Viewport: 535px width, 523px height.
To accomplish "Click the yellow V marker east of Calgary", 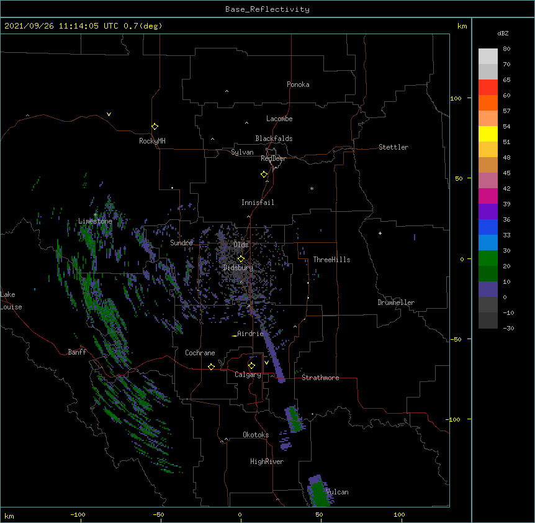I will [x=266, y=363].
